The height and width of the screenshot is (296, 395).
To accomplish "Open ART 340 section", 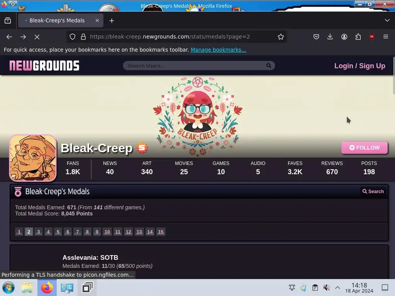I will pos(147,168).
